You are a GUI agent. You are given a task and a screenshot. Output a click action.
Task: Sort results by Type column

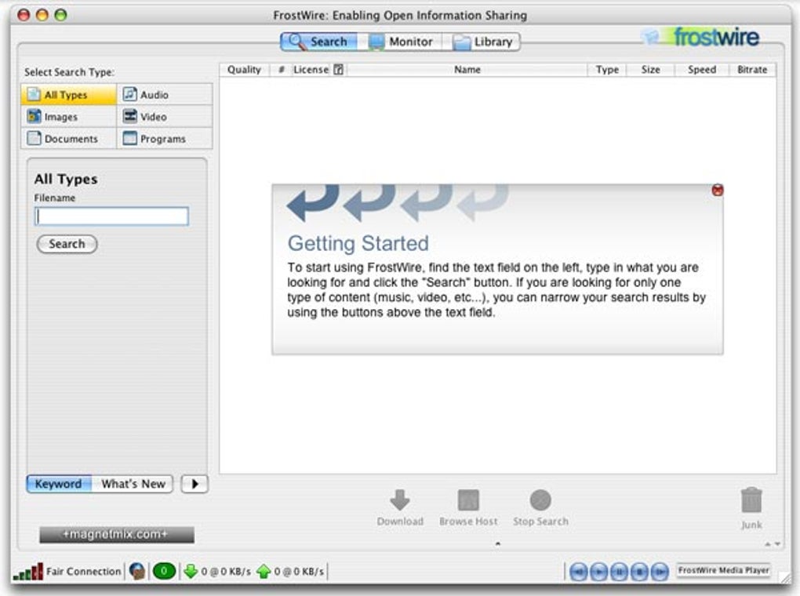coord(607,70)
